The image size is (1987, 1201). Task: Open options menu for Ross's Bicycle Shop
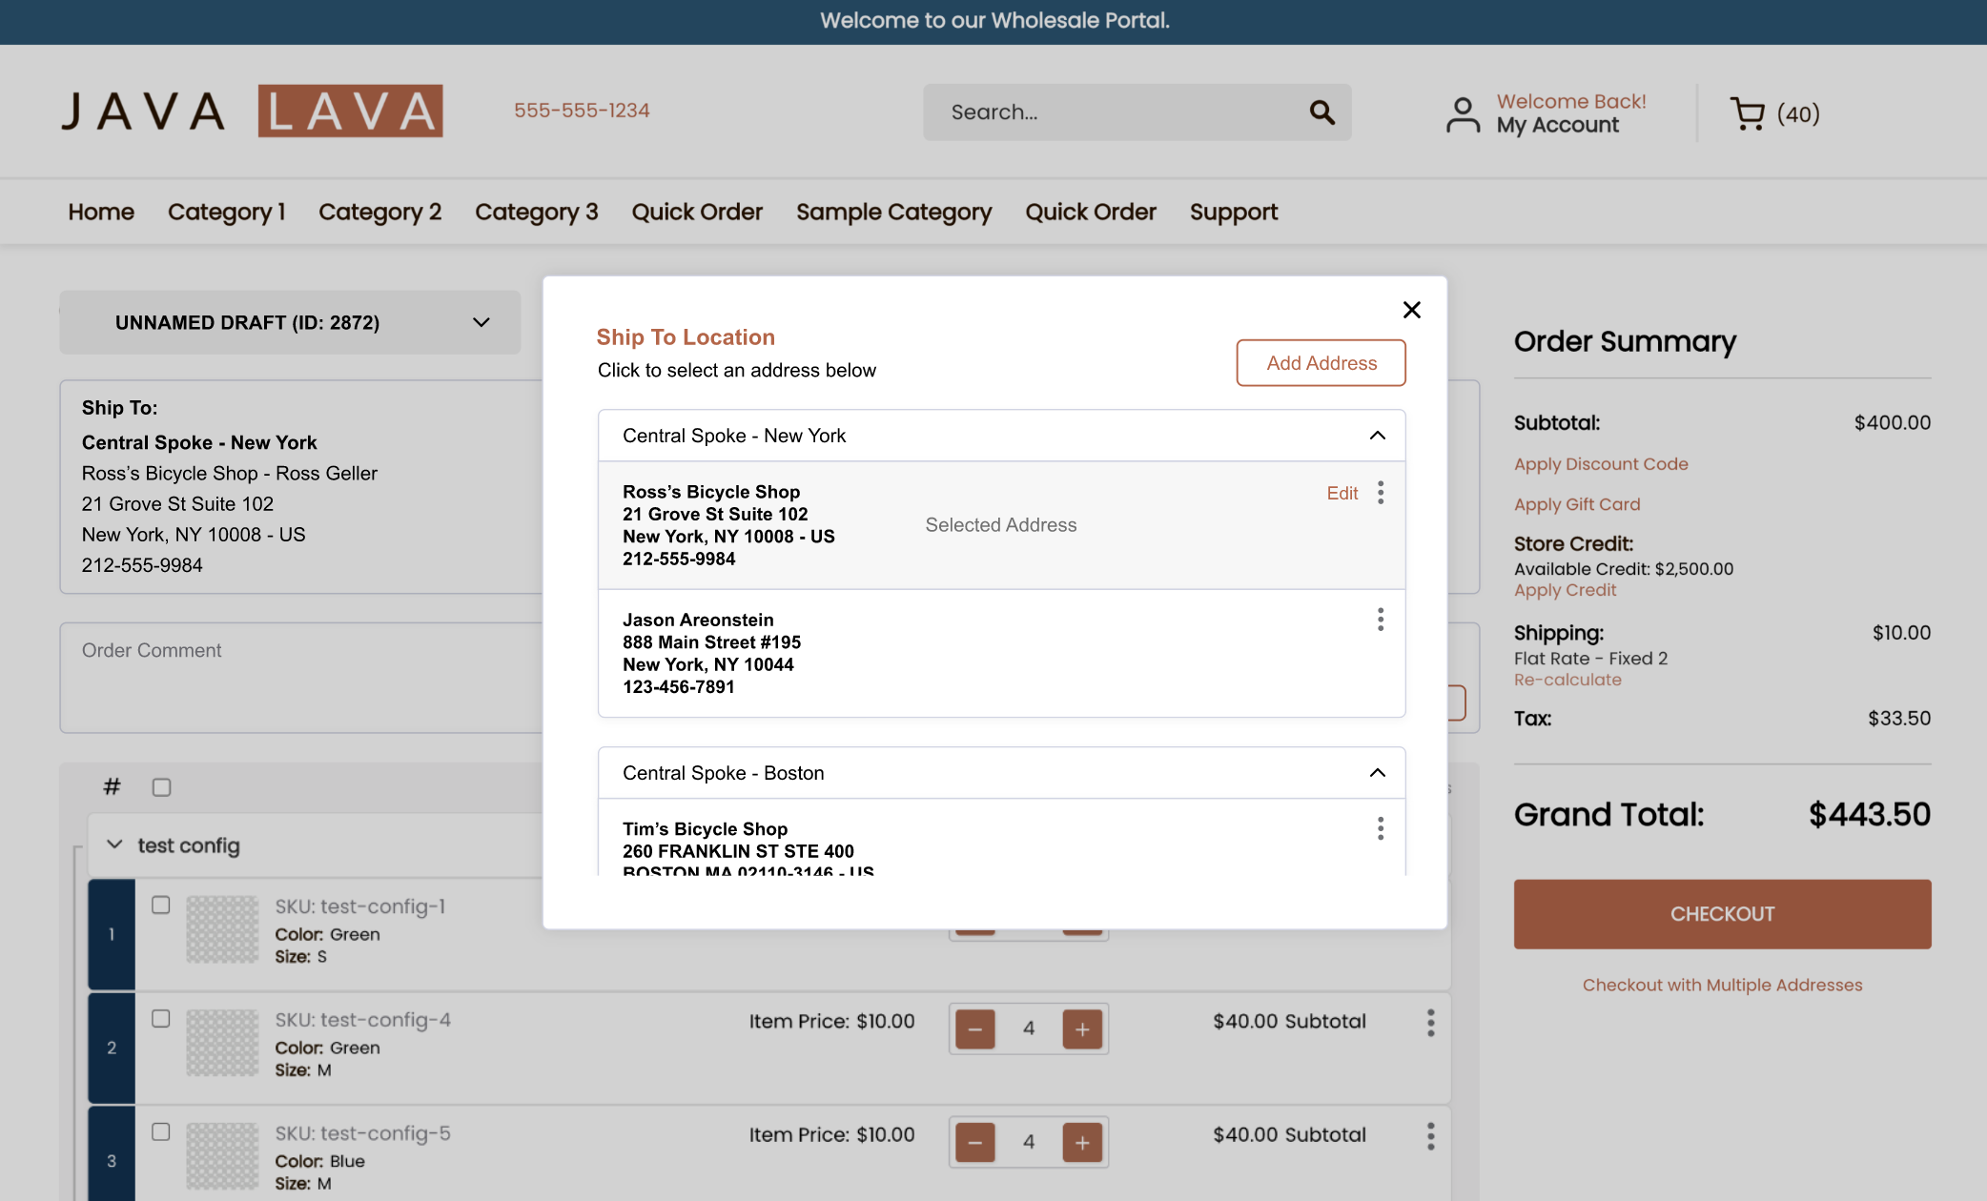click(x=1380, y=493)
